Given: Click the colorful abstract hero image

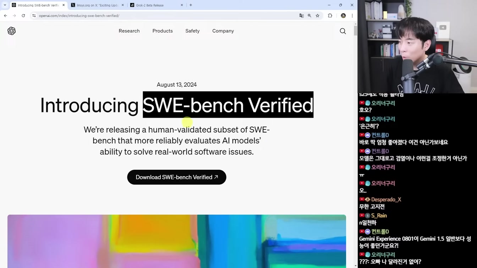Looking at the screenshot, I should coord(177,241).
